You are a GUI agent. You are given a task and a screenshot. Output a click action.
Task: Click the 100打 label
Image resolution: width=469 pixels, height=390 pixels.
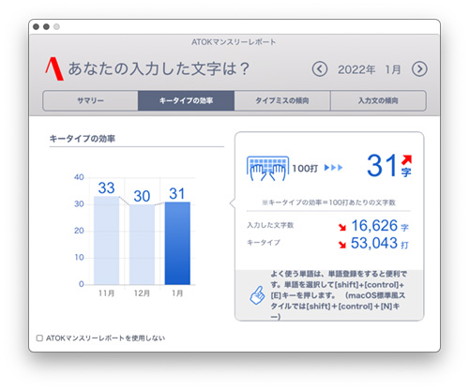click(305, 169)
